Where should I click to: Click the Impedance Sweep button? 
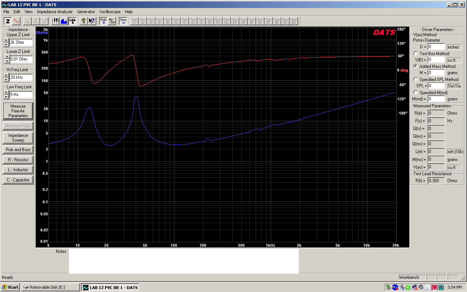18,138
